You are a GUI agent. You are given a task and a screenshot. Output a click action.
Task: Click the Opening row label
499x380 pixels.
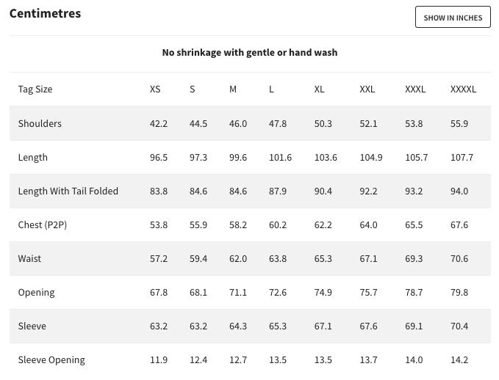pos(36,292)
